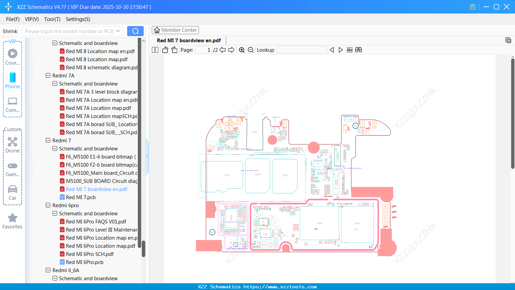Rotate the page clockwise
Image resolution: width=515 pixels, height=290 pixels.
coord(174,50)
